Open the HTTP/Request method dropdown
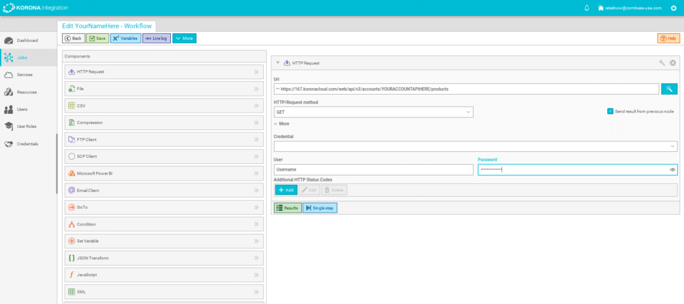Screen dimensions: 684x304 pos(373,112)
